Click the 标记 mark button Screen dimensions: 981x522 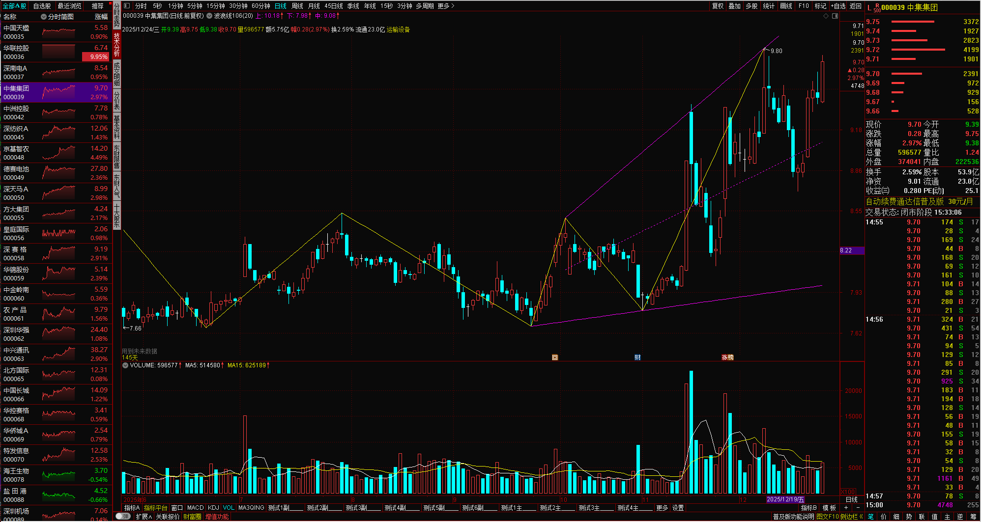pyautogui.click(x=820, y=6)
